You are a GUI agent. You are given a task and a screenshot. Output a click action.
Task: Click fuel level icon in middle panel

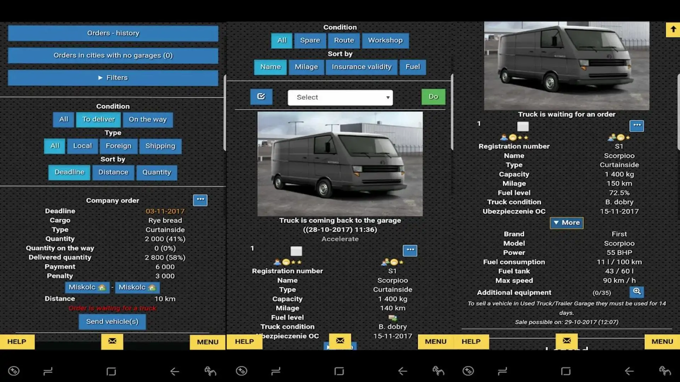pyautogui.click(x=392, y=318)
